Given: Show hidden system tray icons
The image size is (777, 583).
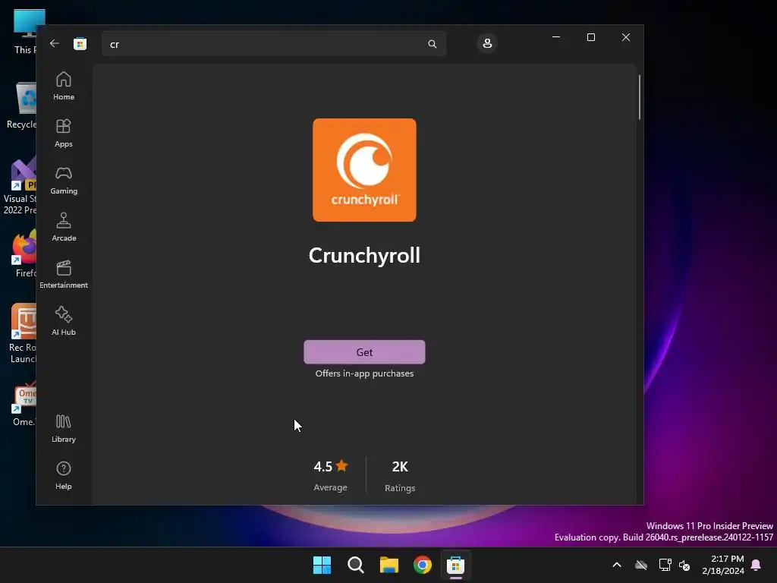Looking at the screenshot, I should tap(617, 565).
